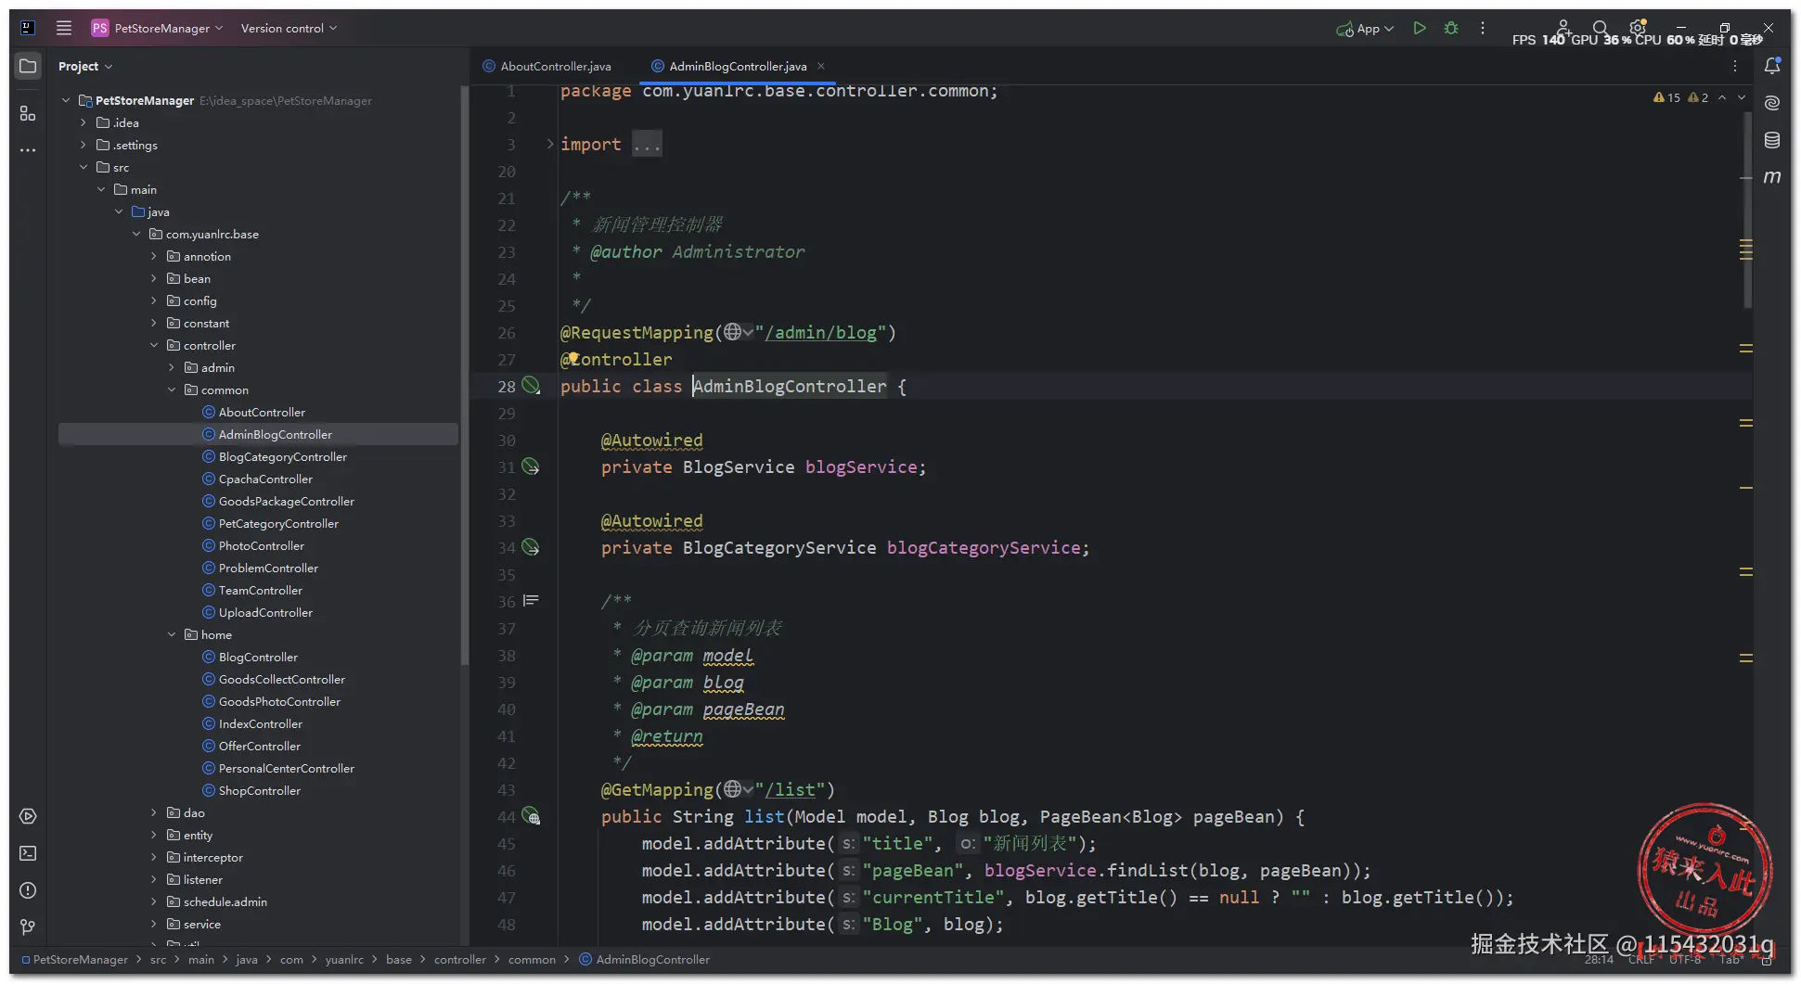Collapse the common package
The width and height of the screenshot is (1801, 984).
coord(172,390)
